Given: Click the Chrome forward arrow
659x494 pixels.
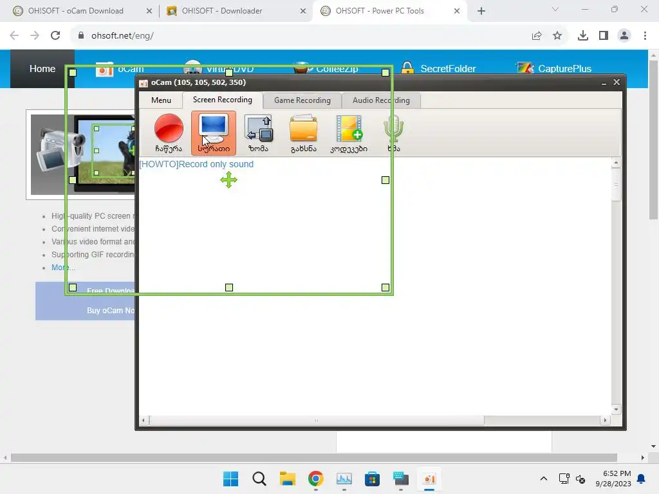Looking at the screenshot, I should (x=35, y=35).
